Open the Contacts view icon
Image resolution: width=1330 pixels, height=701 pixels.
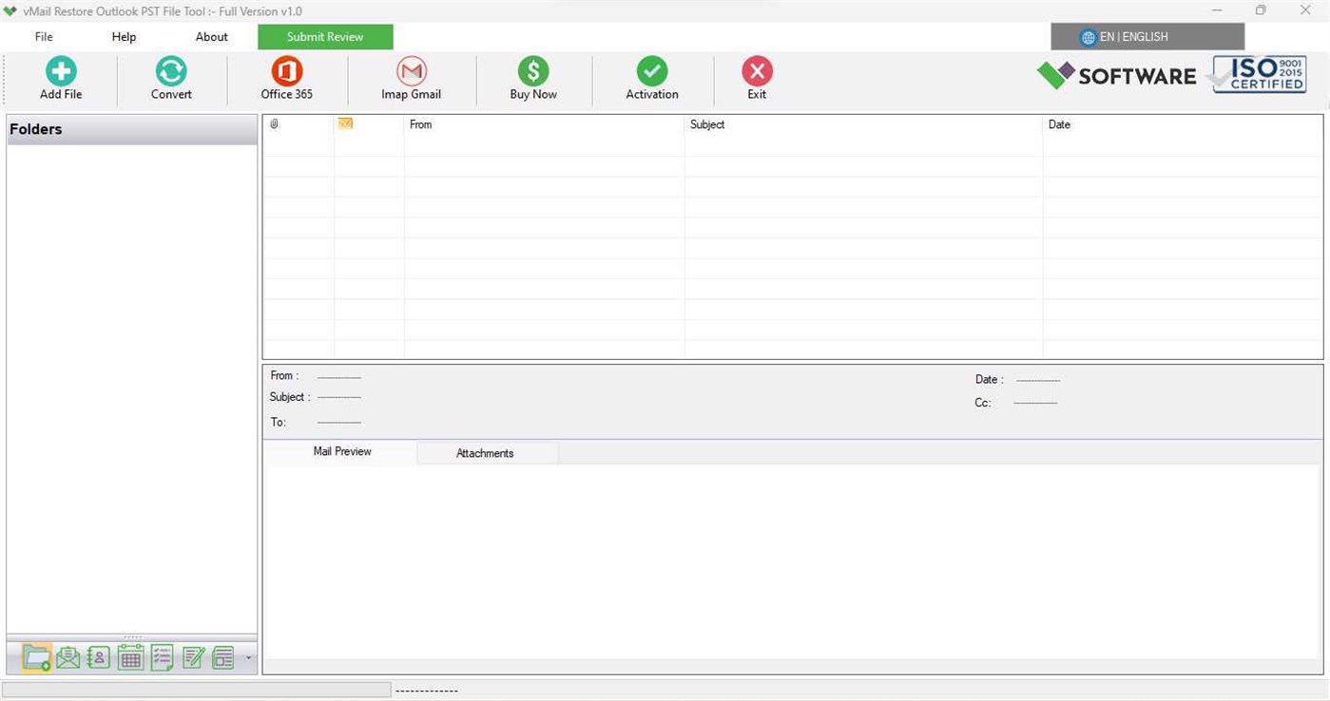(99, 656)
